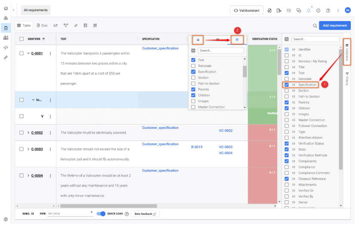Uncheck Specification in the right Columns panel
This screenshot has width=356, height=226.
[x=287, y=85]
